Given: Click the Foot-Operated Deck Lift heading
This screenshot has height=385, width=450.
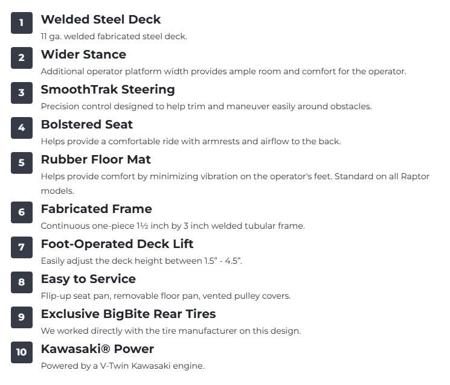Looking at the screenshot, I should [x=117, y=244].
